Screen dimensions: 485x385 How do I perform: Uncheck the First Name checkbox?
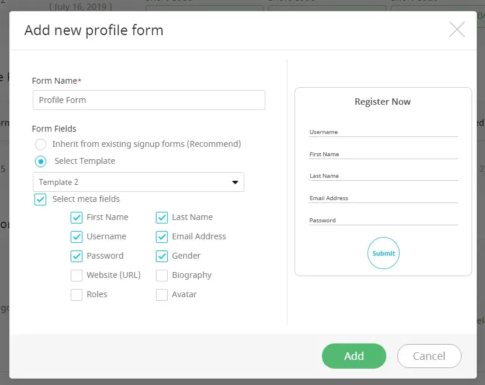77,218
